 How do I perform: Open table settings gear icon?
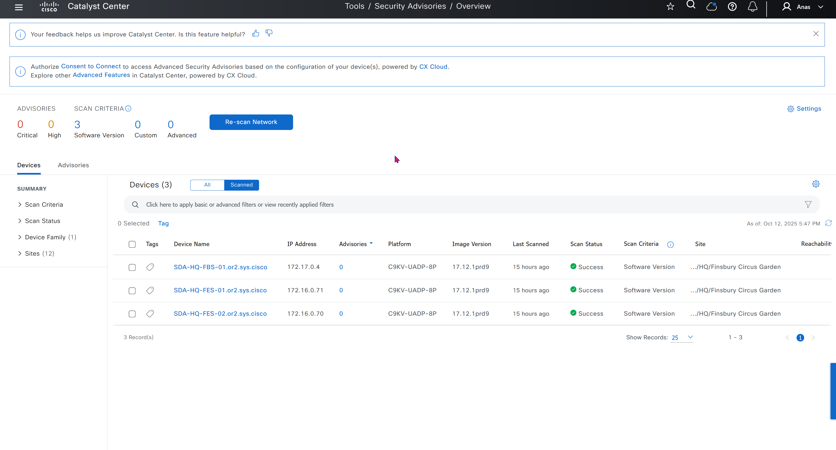(816, 184)
